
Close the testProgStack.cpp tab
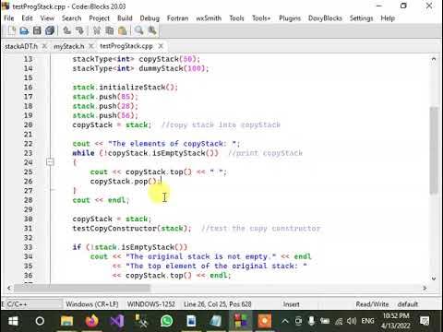[x=161, y=46]
